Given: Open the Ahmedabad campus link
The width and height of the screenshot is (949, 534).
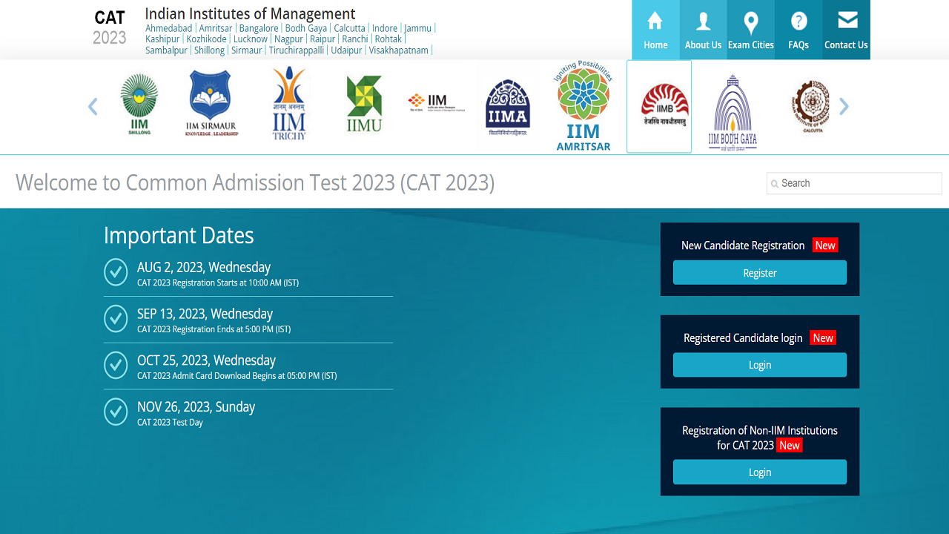Looking at the screenshot, I should tap(168, 27).
